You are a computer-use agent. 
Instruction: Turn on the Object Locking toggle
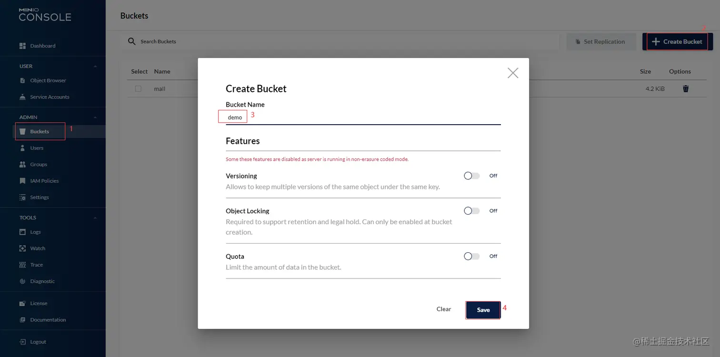(x=471, y=211)
